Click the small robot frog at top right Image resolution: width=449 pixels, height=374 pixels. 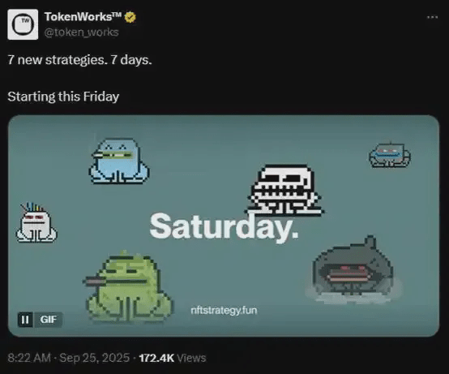coord(390,155)
